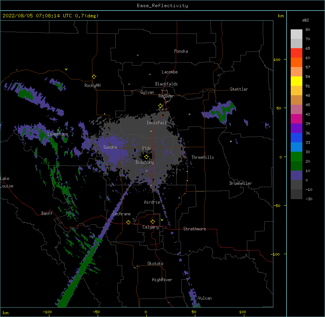Click the yellow V marker east of Calgary

pyautogui.click(x=162, y=220)
